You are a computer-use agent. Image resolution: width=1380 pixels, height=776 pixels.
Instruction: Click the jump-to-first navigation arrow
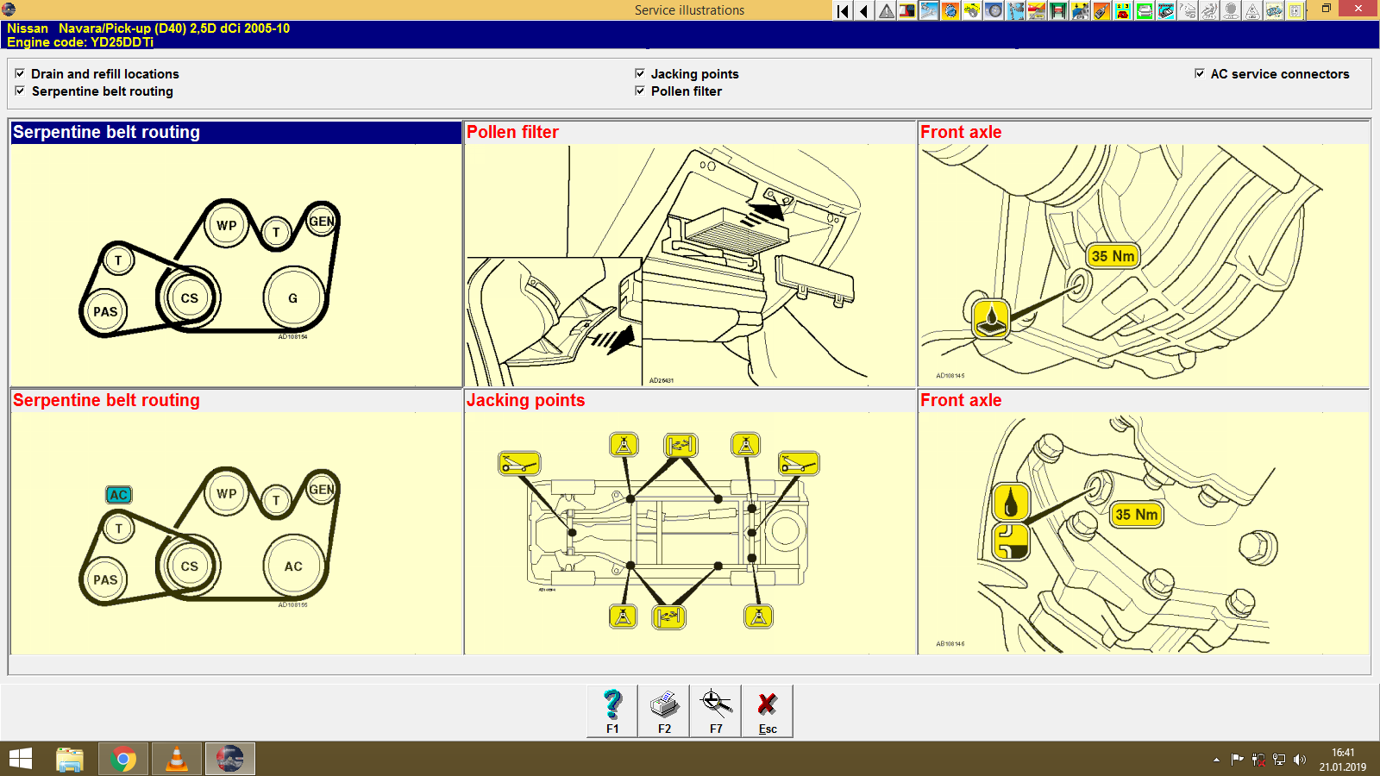coord(842,9)
